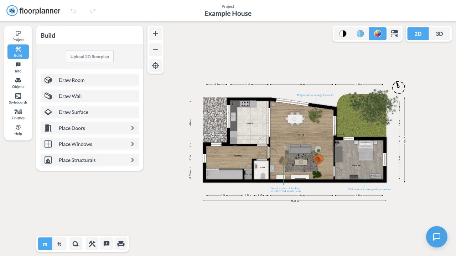Open the Info sidebar section

pos(18,67)
